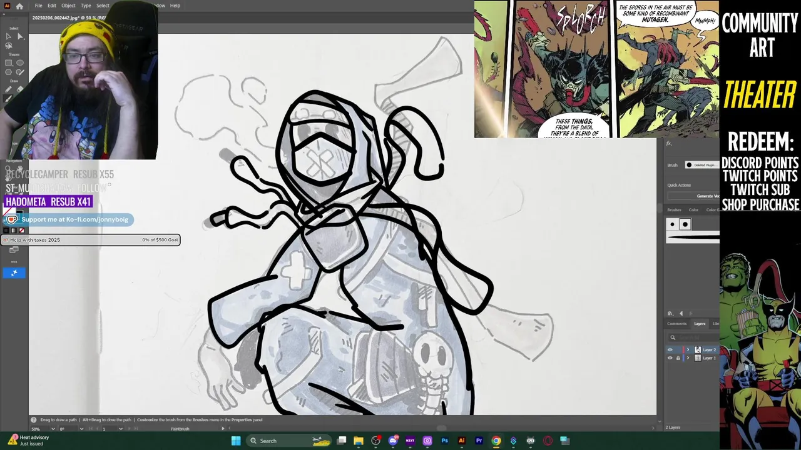Switch to the Brushes panel tab
The height and width of the screenshot is (450, 801).
point(674,210)
